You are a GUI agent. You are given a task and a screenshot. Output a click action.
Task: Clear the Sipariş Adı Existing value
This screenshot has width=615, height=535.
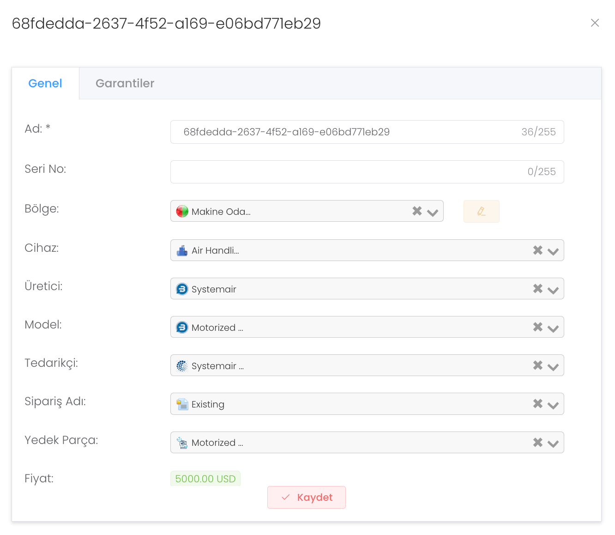(537, 404)
